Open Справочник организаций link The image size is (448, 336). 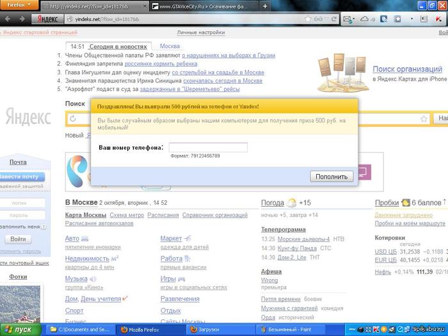(x=215, y=215)
